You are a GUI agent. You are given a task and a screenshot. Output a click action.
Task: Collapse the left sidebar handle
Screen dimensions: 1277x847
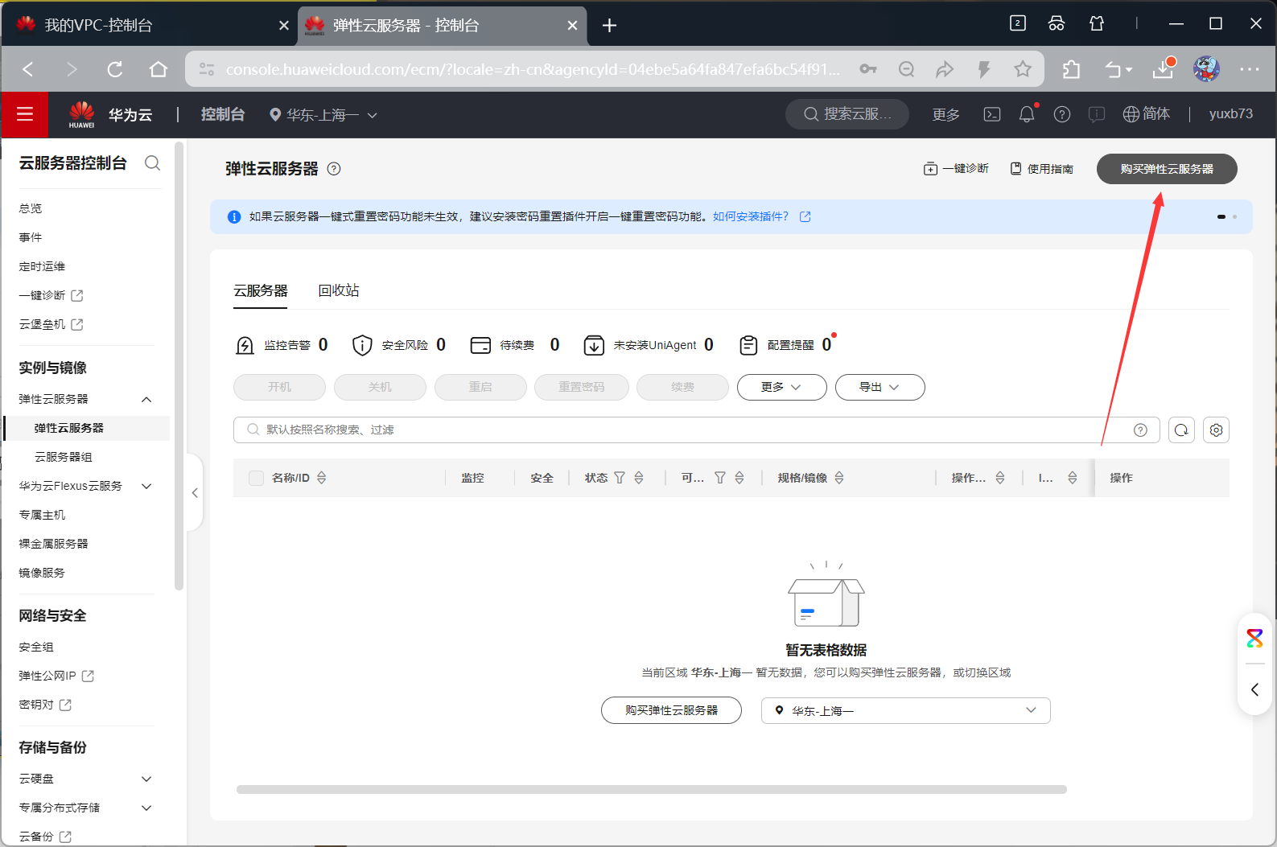pyautogui.click(x=194, y=492)
